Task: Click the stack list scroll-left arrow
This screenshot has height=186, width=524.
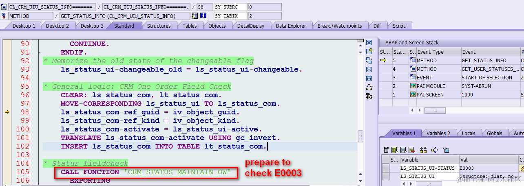Action: tap(413, 110)
